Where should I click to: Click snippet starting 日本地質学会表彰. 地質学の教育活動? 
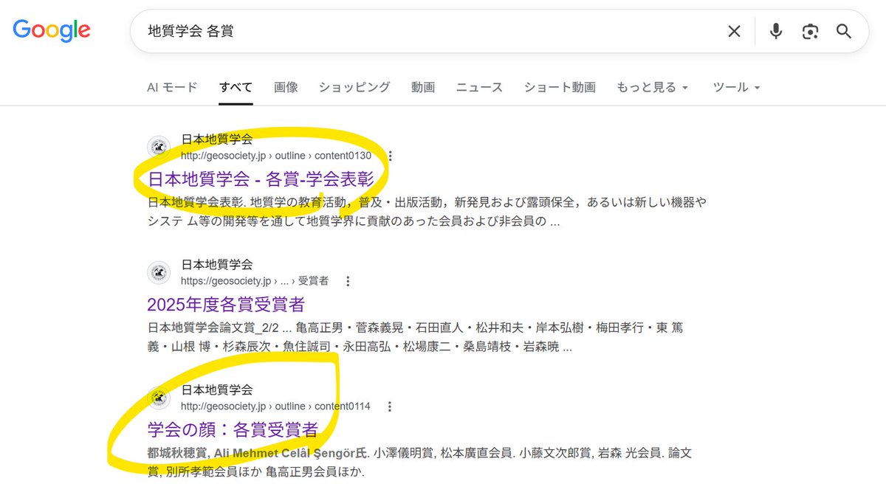coord(427,211)
